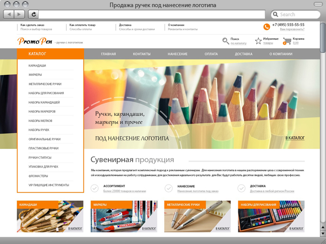Click the Сувенирная продукция heading

click(132, 160)
